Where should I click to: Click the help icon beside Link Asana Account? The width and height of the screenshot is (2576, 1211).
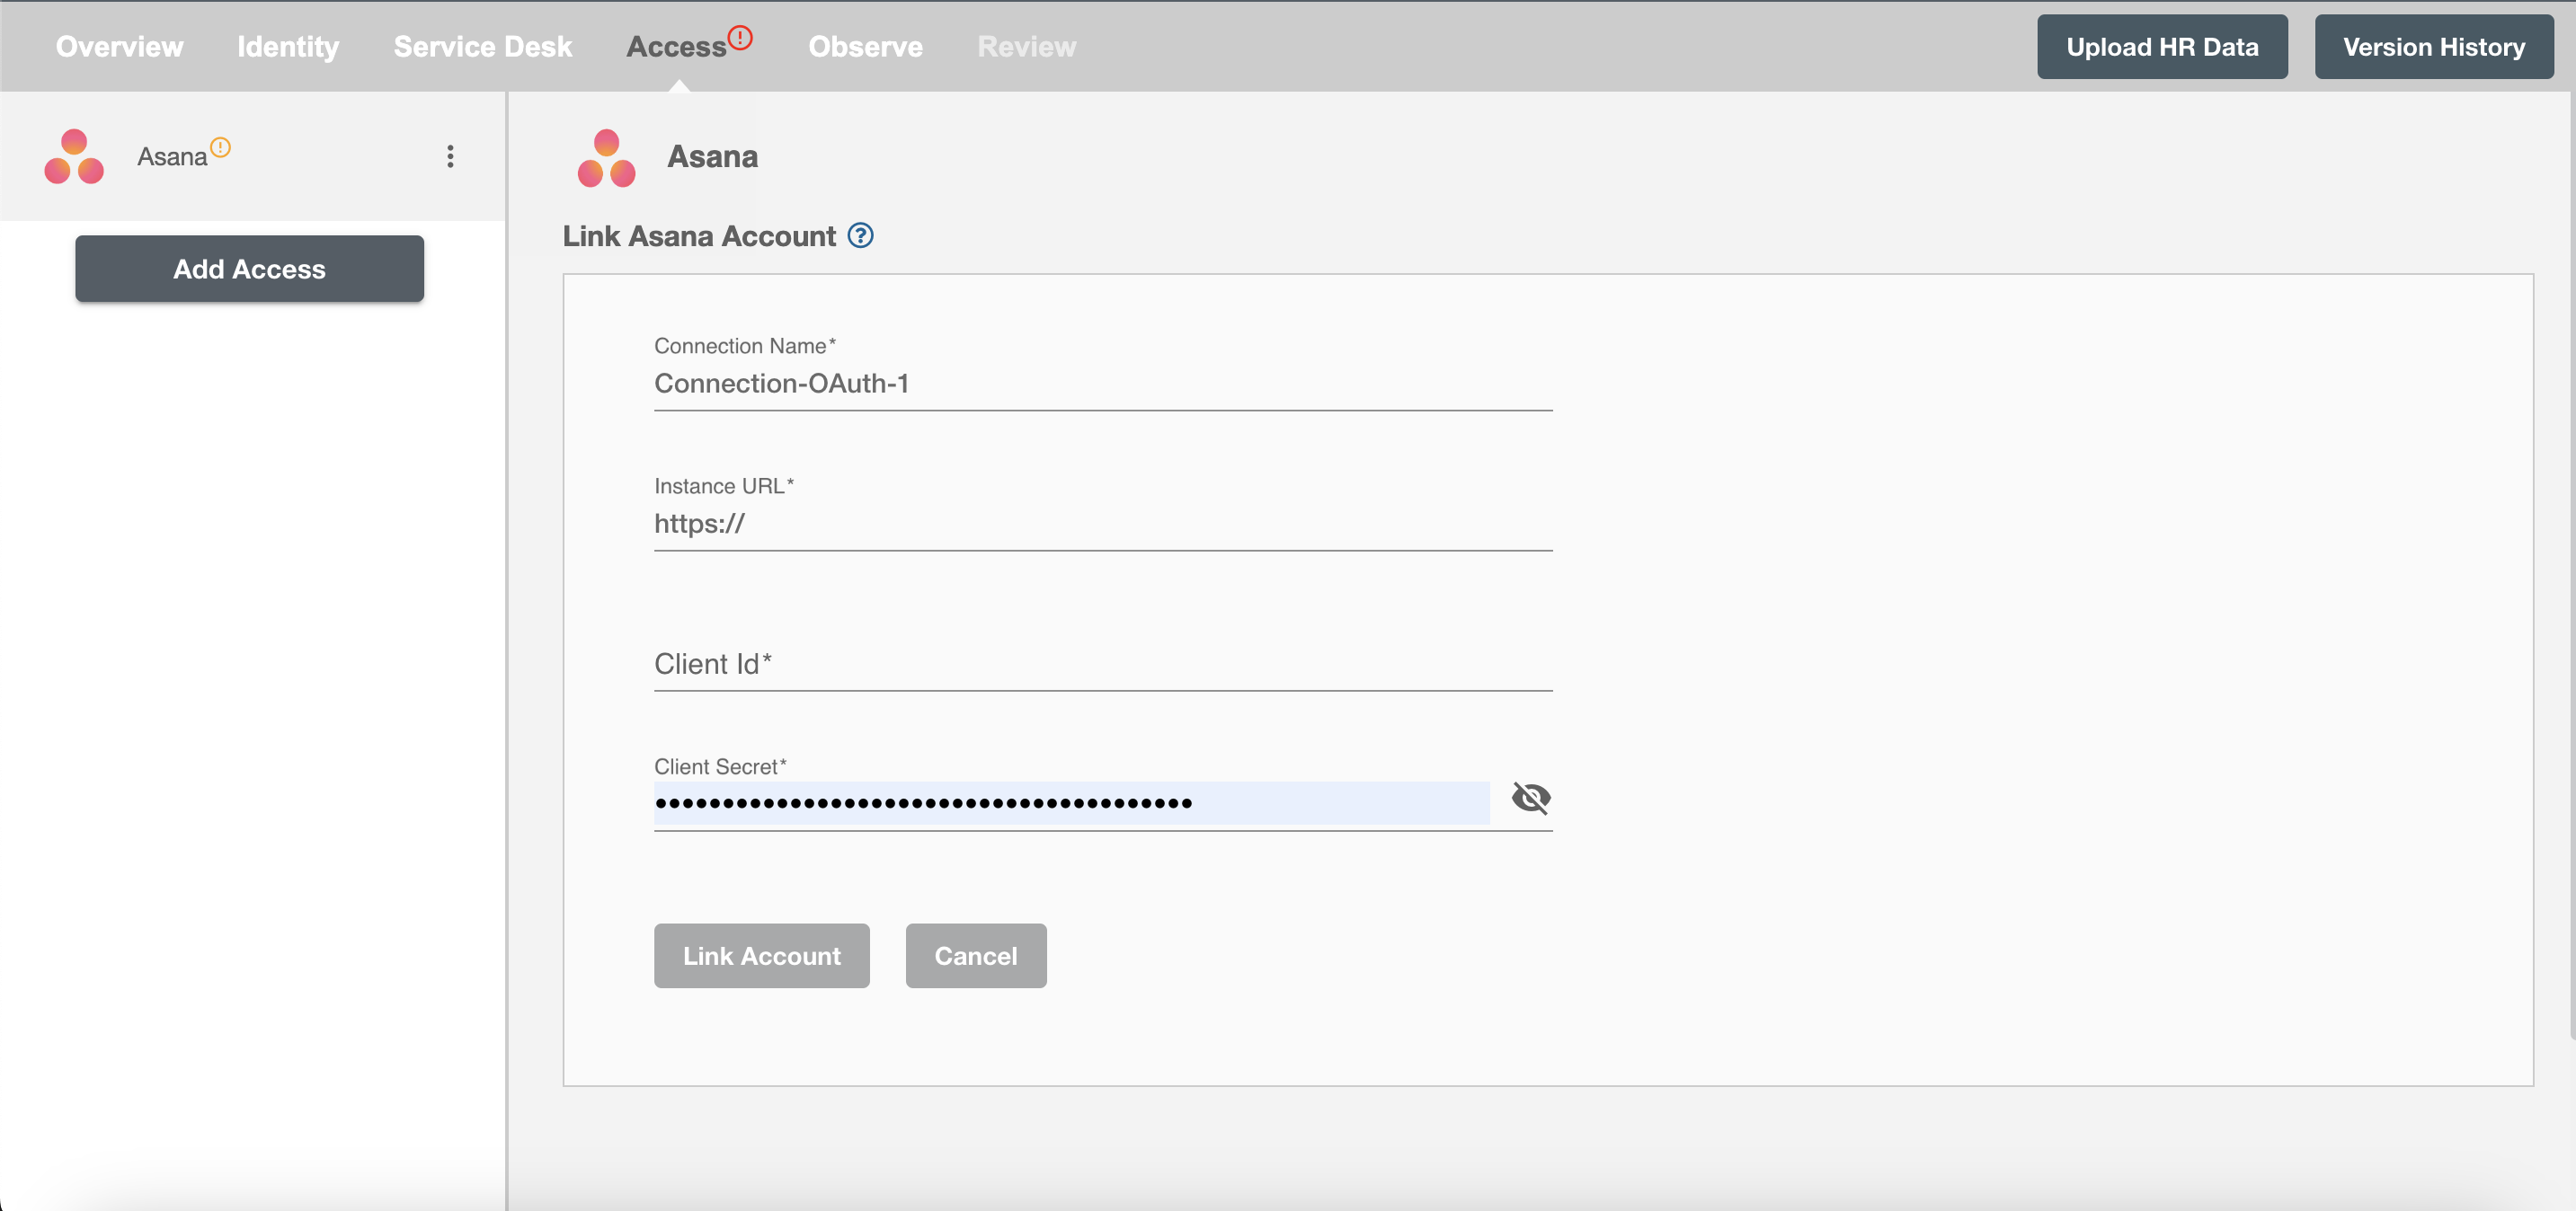tap(860, 235)
